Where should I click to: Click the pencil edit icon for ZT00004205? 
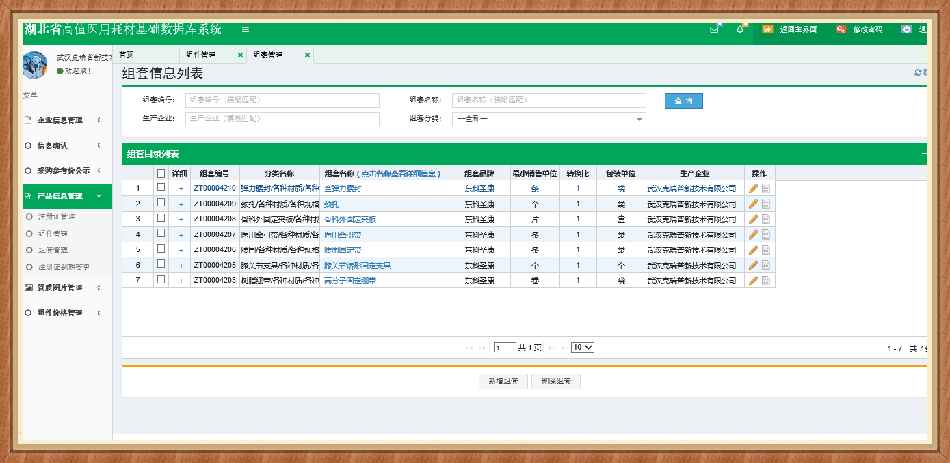pos(753,265)
